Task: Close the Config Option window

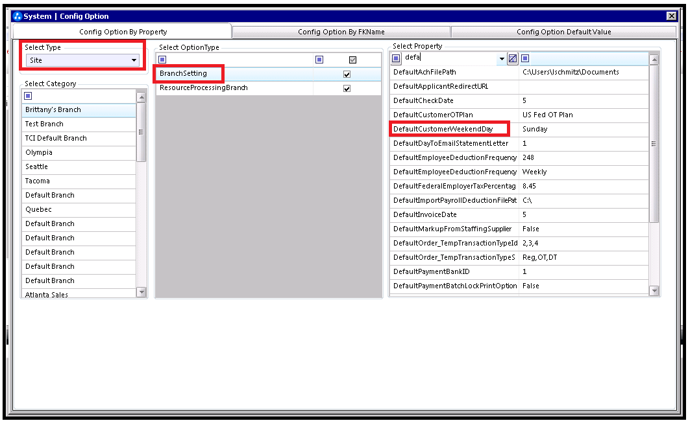Action: [x=671, y=16]
